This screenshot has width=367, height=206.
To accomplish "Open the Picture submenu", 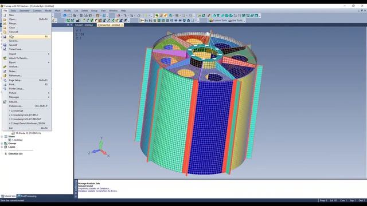I will pyautogui.click(x=27, y=93).
